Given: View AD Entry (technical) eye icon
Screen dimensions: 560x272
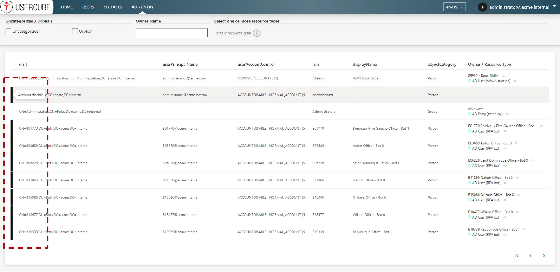Looking at the screenshot, I should [x=507, y=114].
